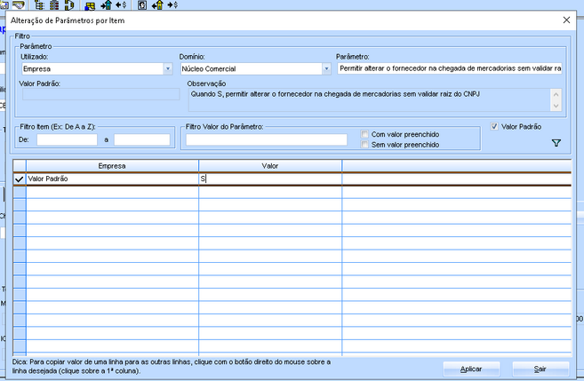Enable the "Com valor preenchido" checkbox
This screenshot has width=584, height=381.
pos(365,134)
